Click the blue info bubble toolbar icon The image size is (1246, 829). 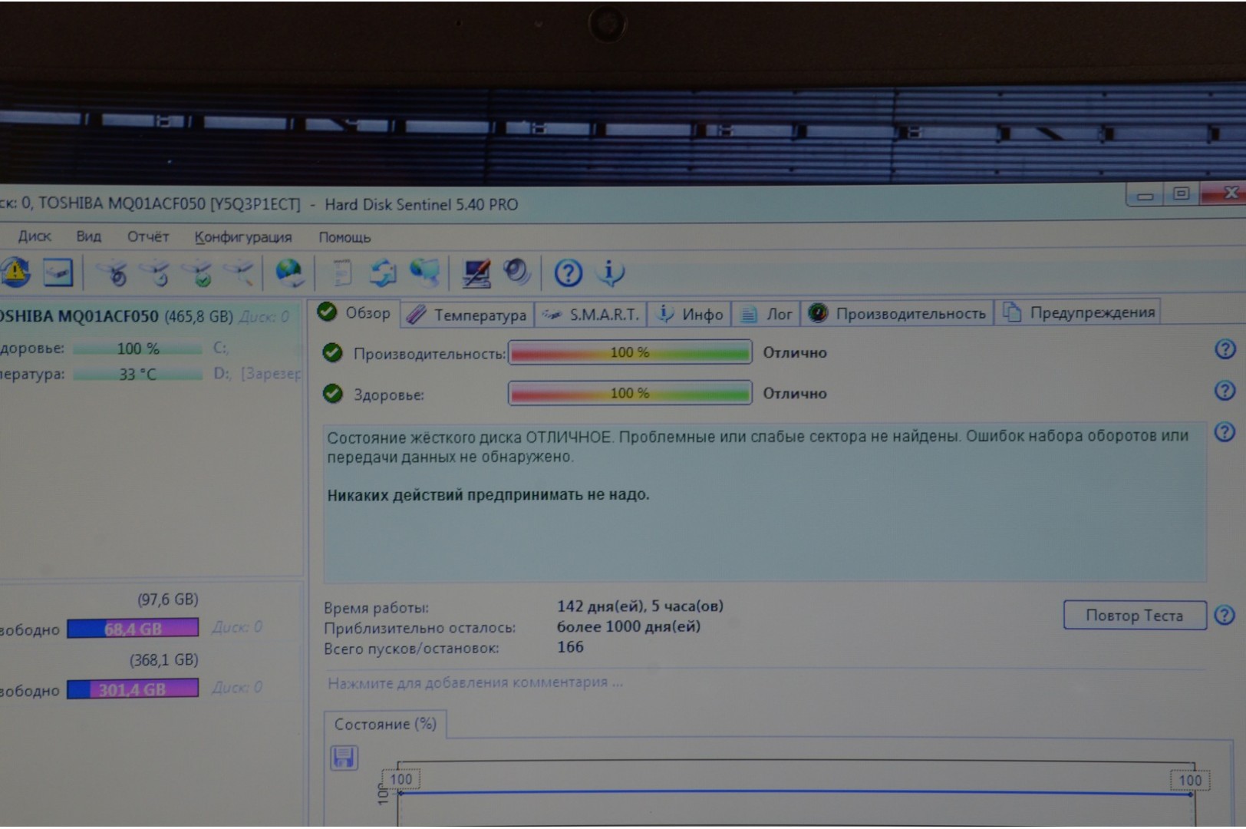click(x=611, y=272)
